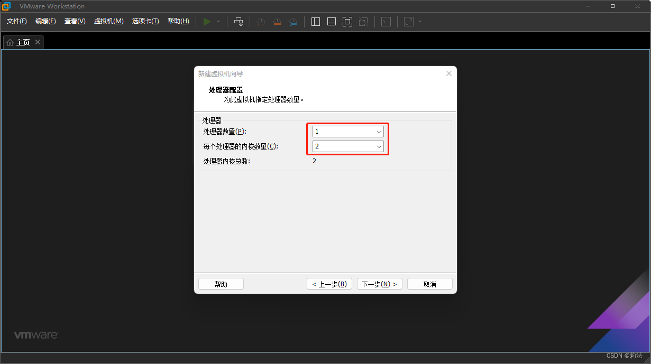The image size is (651, 364).
Task: Click the 每个处理器的内核数量(C) label
Action: (x=241, y=146)
